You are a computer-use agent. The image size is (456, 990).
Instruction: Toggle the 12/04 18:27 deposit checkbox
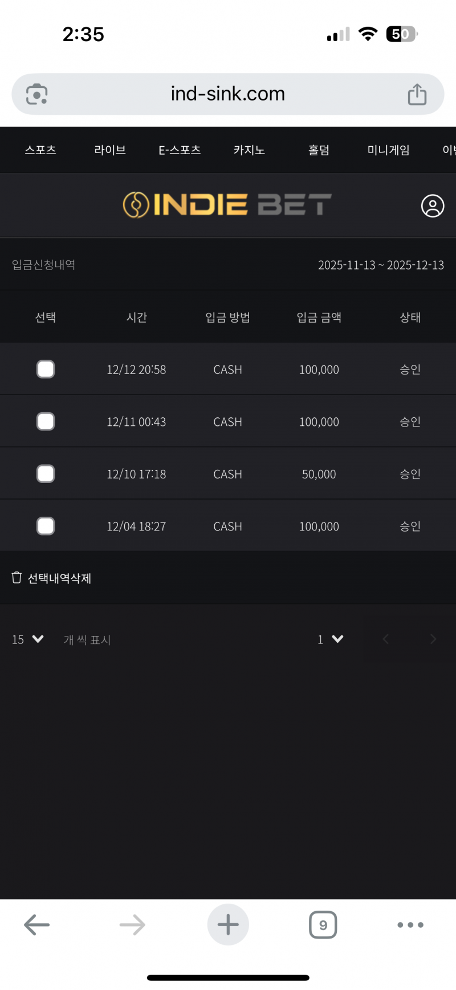pos(46,526)
